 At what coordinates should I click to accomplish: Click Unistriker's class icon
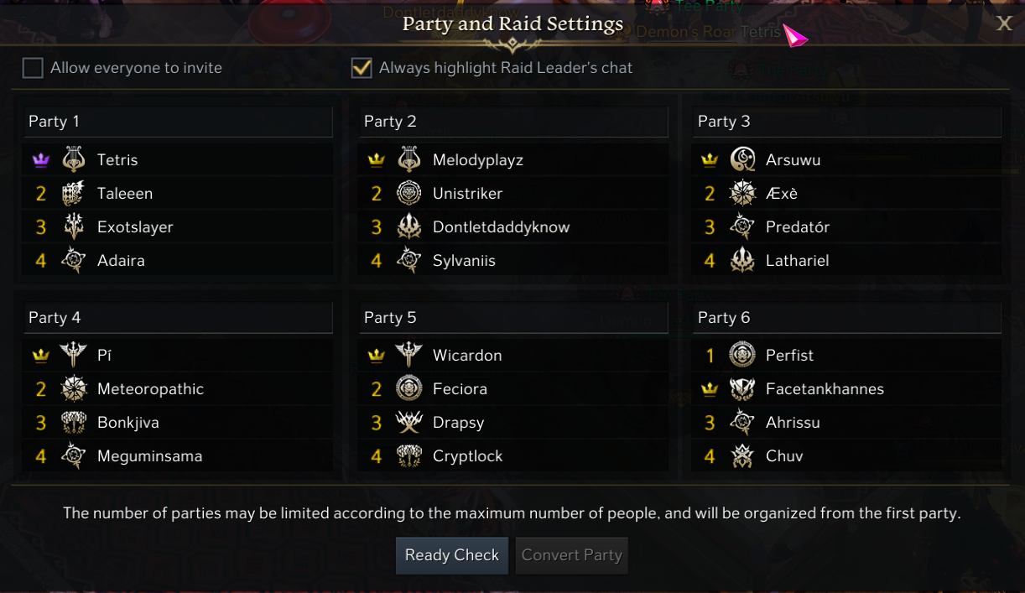click(x=409, y=194)
